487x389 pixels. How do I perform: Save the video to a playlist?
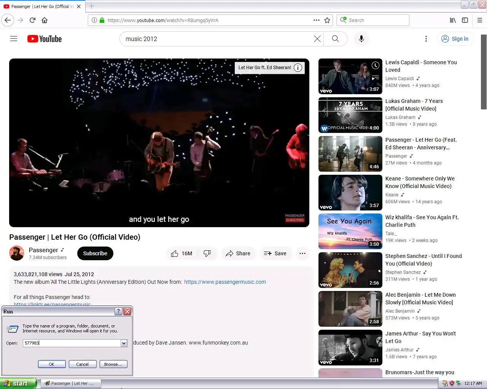click(275, 253)
